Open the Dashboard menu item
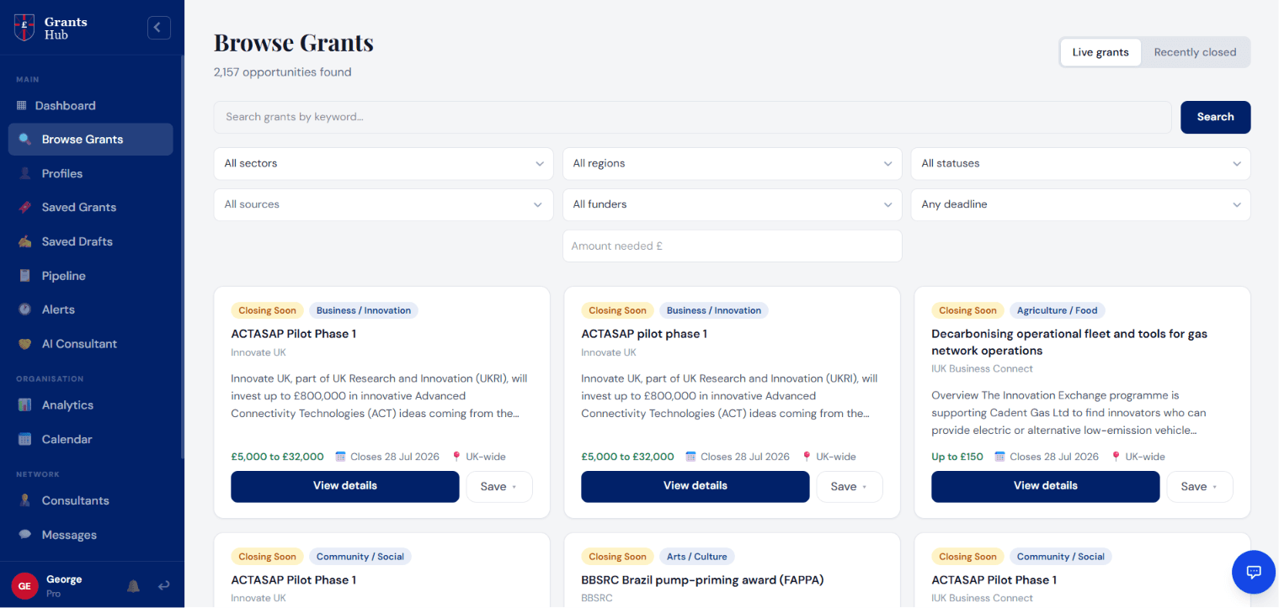The image size is (1279, 608). (x=91, y=105)
